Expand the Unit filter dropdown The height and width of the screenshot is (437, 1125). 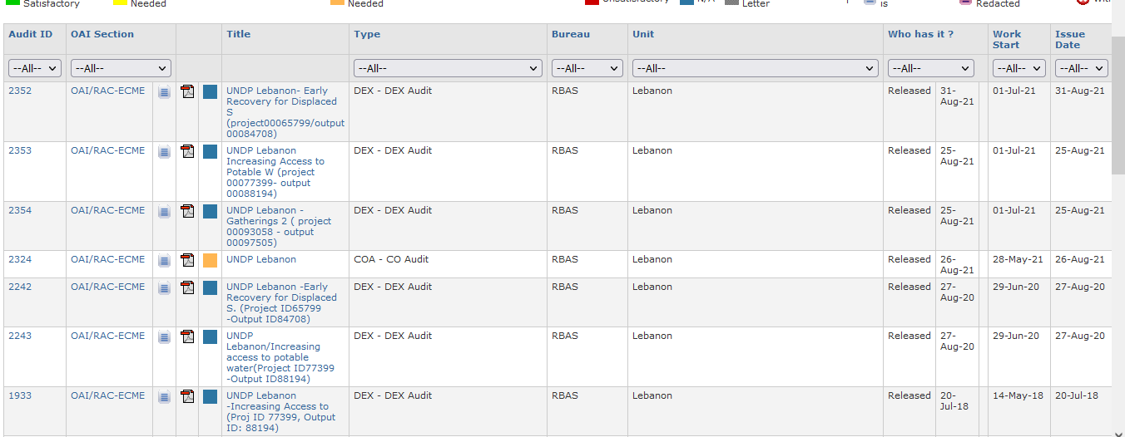click(x=755, y=68)
